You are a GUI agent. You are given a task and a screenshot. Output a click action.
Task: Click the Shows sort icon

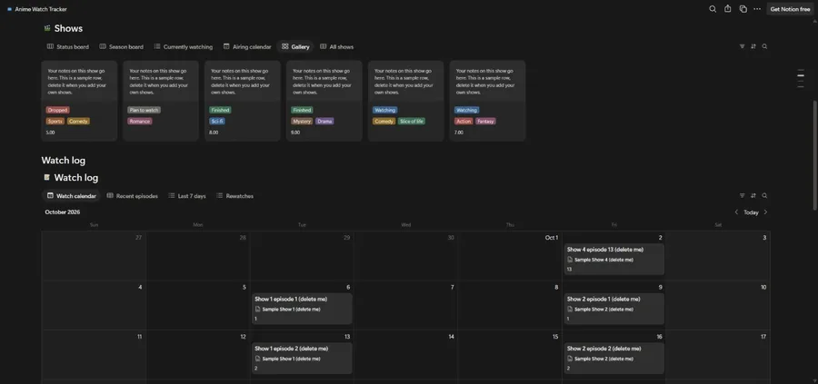coord(753,46)
